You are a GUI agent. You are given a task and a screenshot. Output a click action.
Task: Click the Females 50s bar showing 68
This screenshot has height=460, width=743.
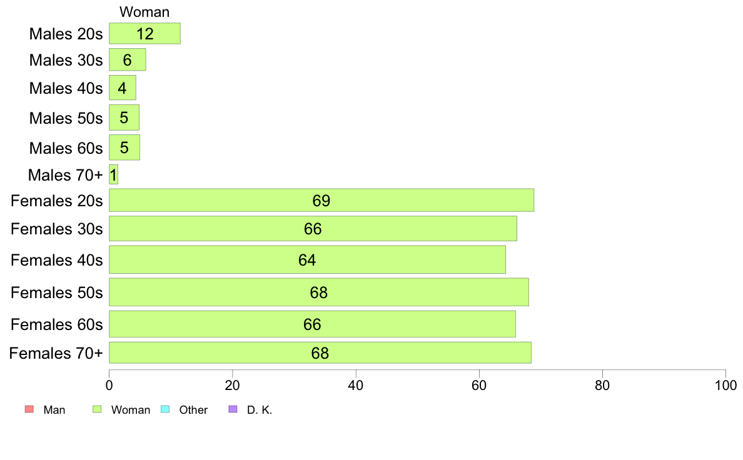(319, 292)
